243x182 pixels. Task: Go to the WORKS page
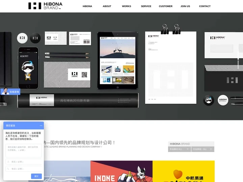pyautogui.click(x=127, y=6)
